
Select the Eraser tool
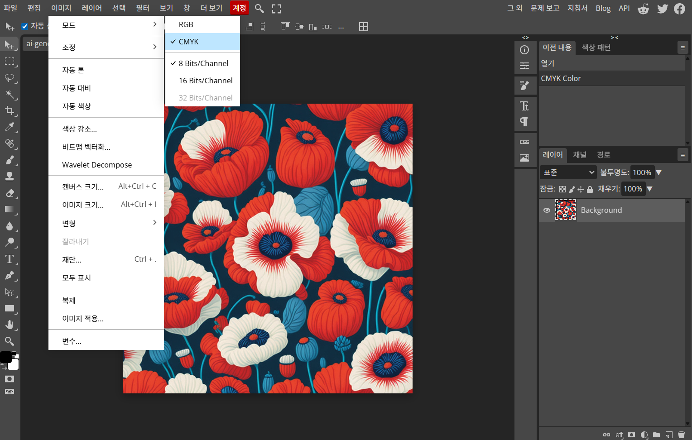tap(10, 193)
